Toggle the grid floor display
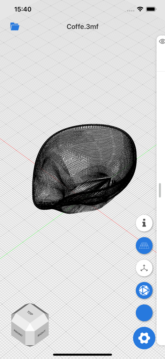 click(144, 245)
